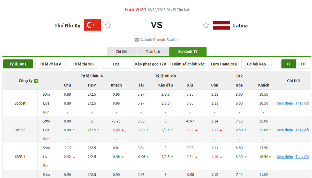Click the Kèo đầu column header
The width and height of the screenshot is (312, 178).
(x=165, y=85)
